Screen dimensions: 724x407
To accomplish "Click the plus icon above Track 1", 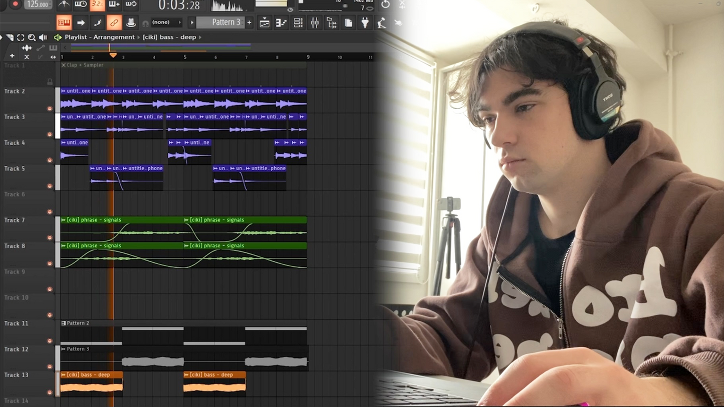I will tap(12, 57).
